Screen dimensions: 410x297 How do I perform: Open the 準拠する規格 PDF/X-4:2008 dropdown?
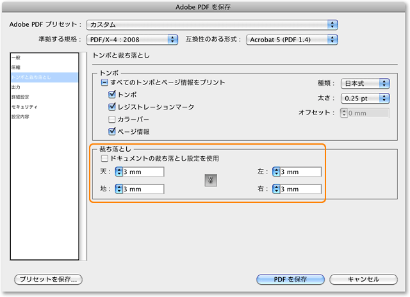tap(133, 40)
